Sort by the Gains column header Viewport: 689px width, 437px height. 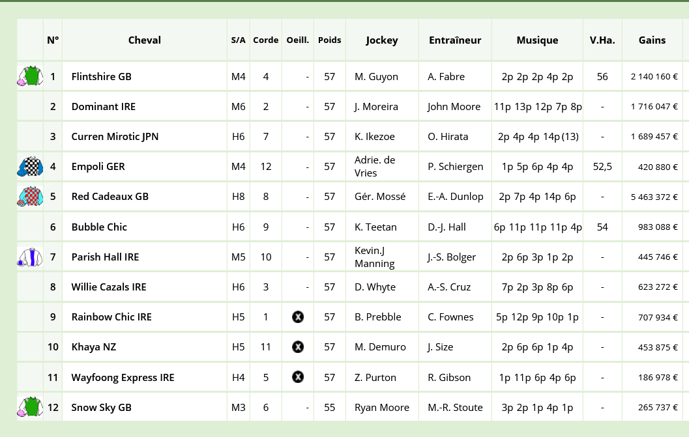click(652, 40)
